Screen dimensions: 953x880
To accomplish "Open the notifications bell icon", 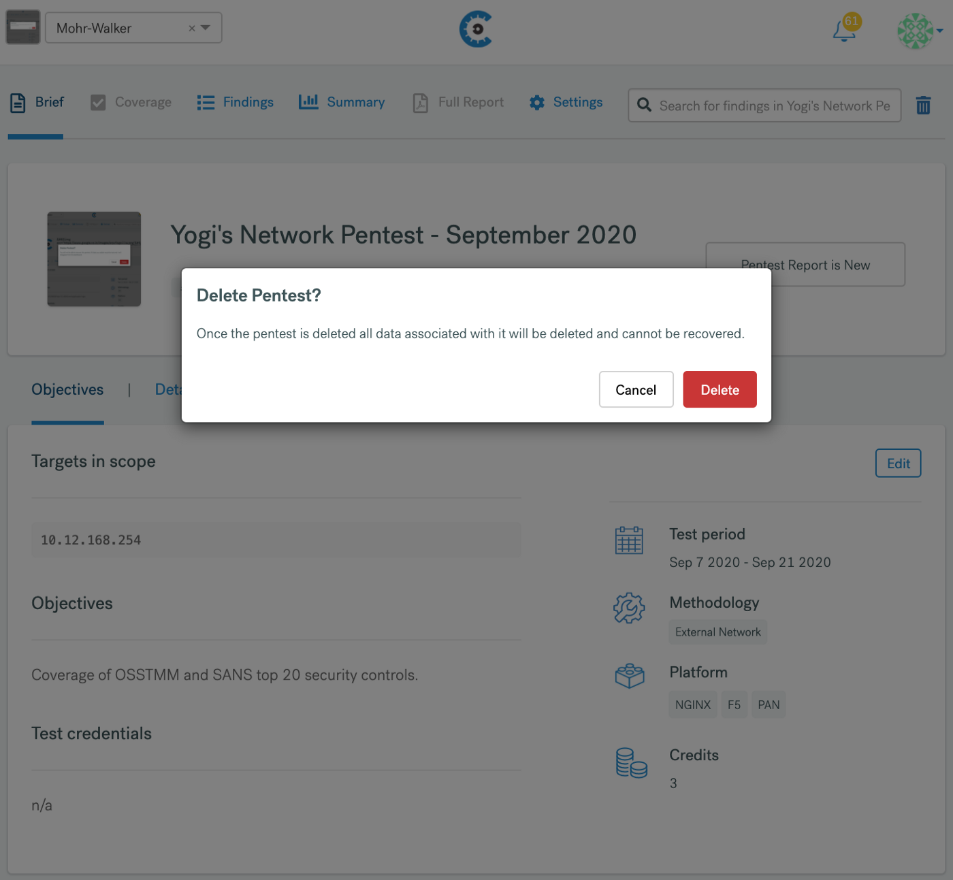I will [x=844, y=31].
